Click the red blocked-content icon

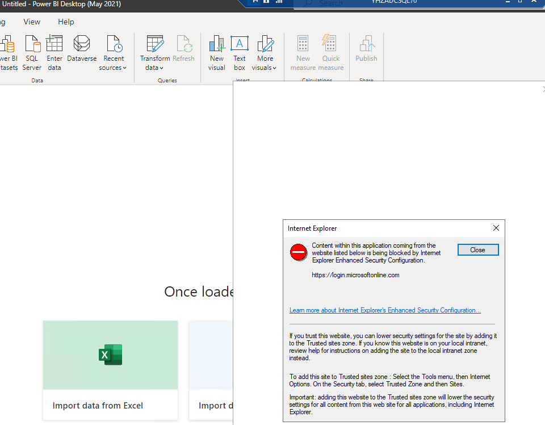tap(298, 252)
